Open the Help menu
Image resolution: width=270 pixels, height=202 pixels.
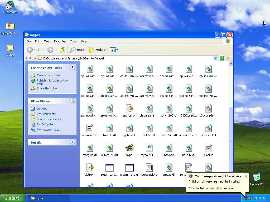pos(84,41)
